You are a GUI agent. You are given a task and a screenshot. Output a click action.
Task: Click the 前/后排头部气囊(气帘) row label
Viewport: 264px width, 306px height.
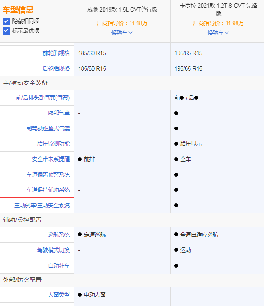pyautogui.click(x=43, y=97)
